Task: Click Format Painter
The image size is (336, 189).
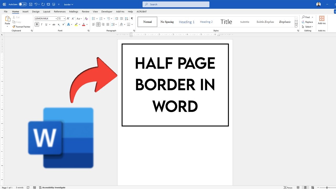Action: point(21,27)
